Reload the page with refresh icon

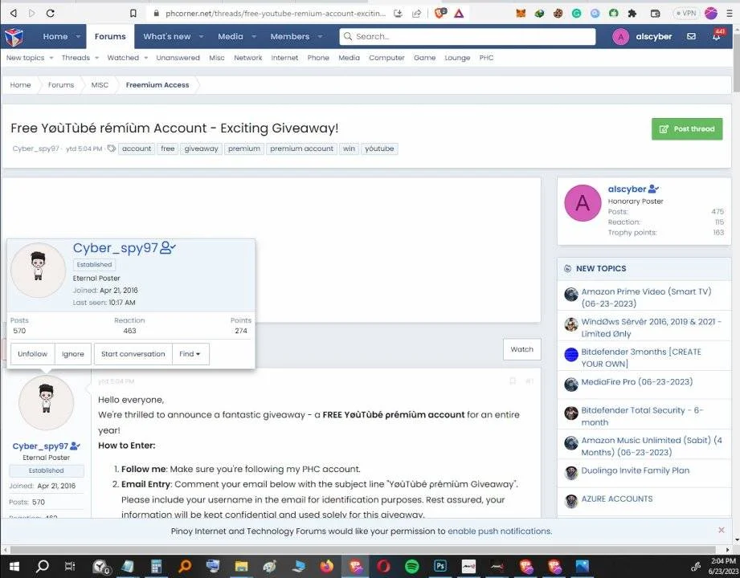click(50, 13)
